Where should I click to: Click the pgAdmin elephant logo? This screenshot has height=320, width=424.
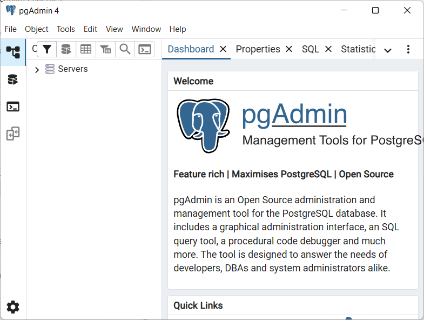click(x=203, y=125)
